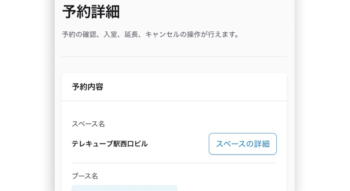Click the white margin right of the panel

pos(323,95)
